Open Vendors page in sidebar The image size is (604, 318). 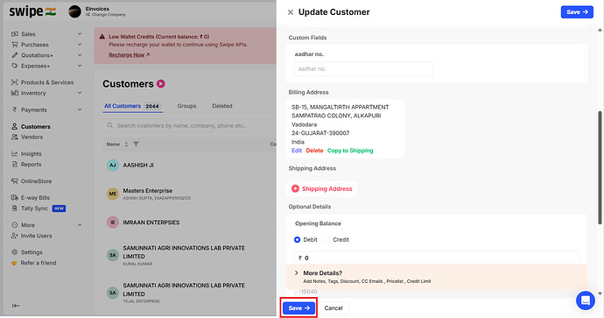coord(32,137)
